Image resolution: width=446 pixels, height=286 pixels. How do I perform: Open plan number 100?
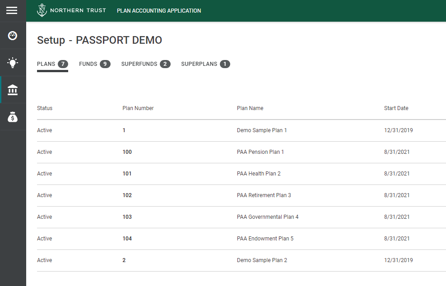coord(127,152)
